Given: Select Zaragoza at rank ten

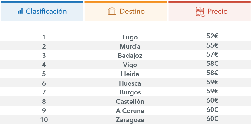Looking at the screenshot, I should pyautogui.click(x=130, y=120).
